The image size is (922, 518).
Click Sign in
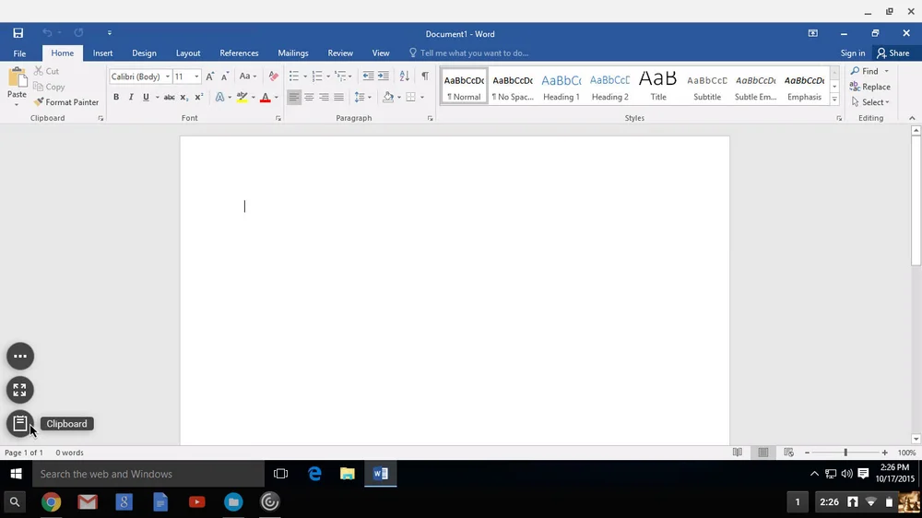pyautogui.click(x=853, y=53)
